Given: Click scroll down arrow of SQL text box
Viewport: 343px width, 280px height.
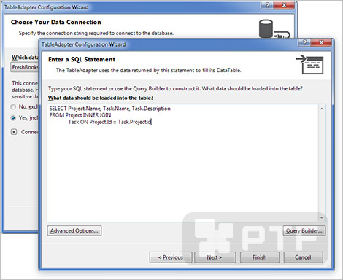Looking at the screenshot, I should coord(322,217).
